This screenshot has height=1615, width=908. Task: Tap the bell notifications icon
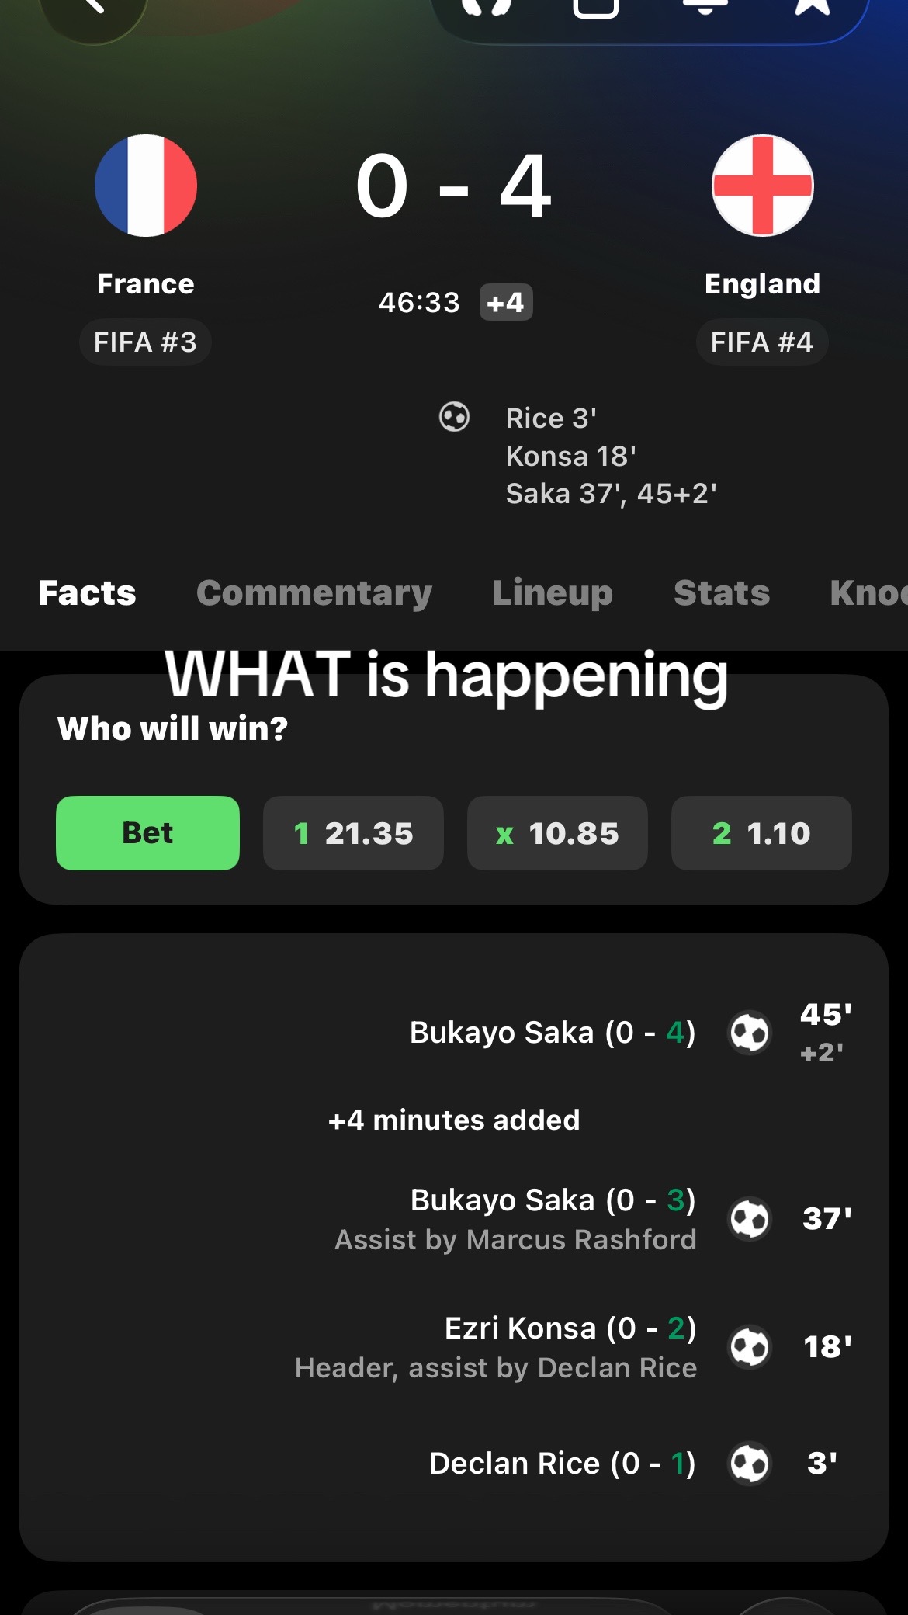tap(705, 6)
